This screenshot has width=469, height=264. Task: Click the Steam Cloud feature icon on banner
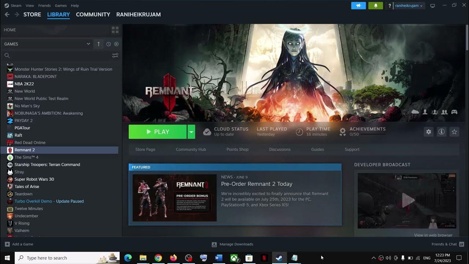pos(415,111)
